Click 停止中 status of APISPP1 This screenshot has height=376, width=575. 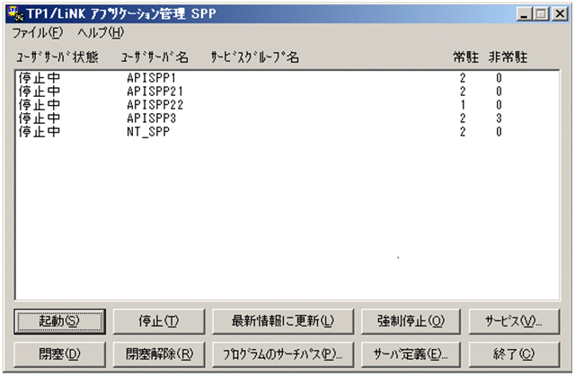point(40,77)
